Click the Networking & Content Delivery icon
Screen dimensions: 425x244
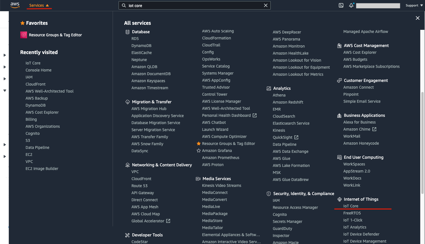click(128, 165)
